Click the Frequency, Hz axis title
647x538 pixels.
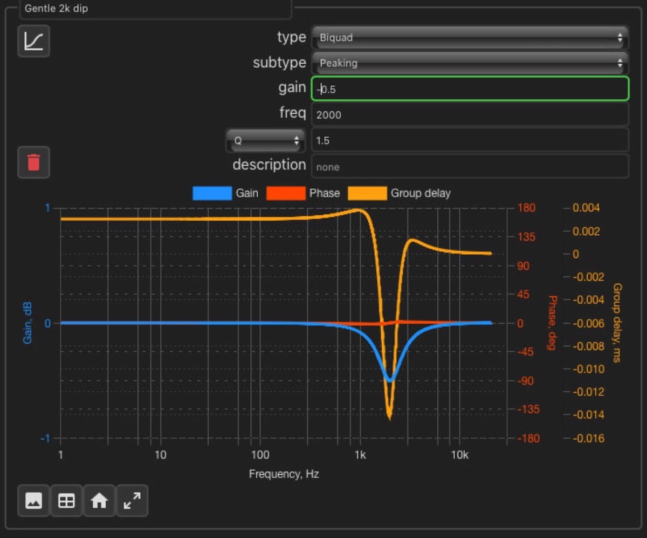tap(284, 474)
